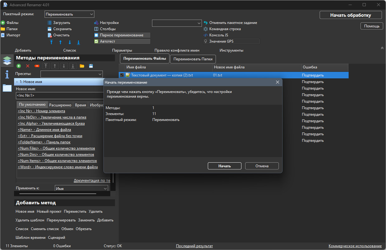Open the info panel icon in the left sidebar
The height and width of the screenshot is (250, 386).
(7, 74)
